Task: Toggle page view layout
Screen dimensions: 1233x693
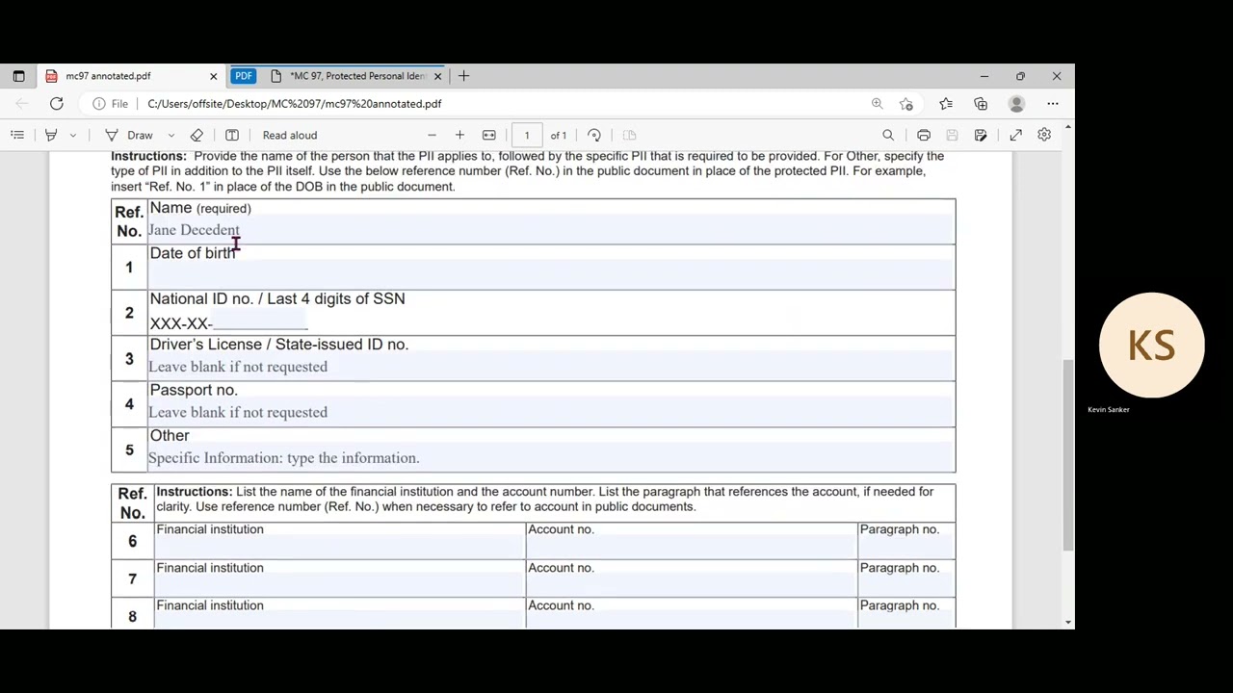Action: point(629,136)
